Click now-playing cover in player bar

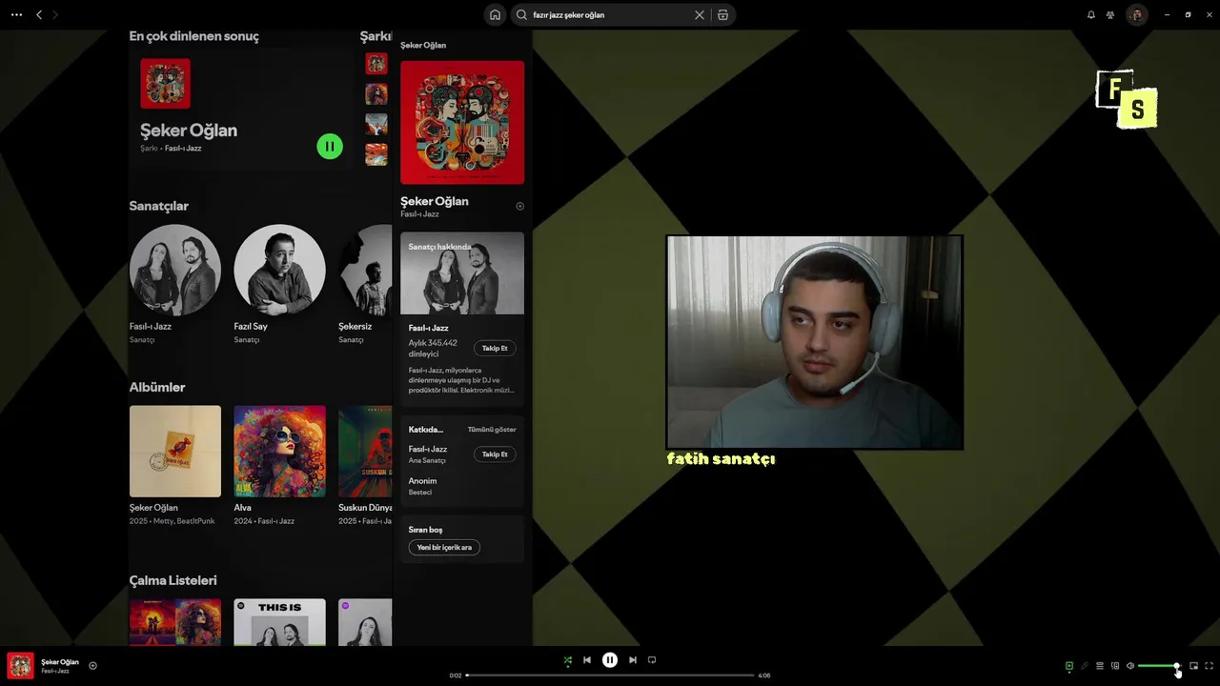tap(21, 666)
